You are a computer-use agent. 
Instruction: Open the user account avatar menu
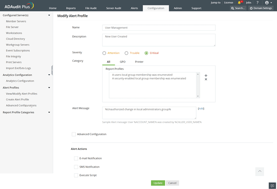[x=267, y=2]
